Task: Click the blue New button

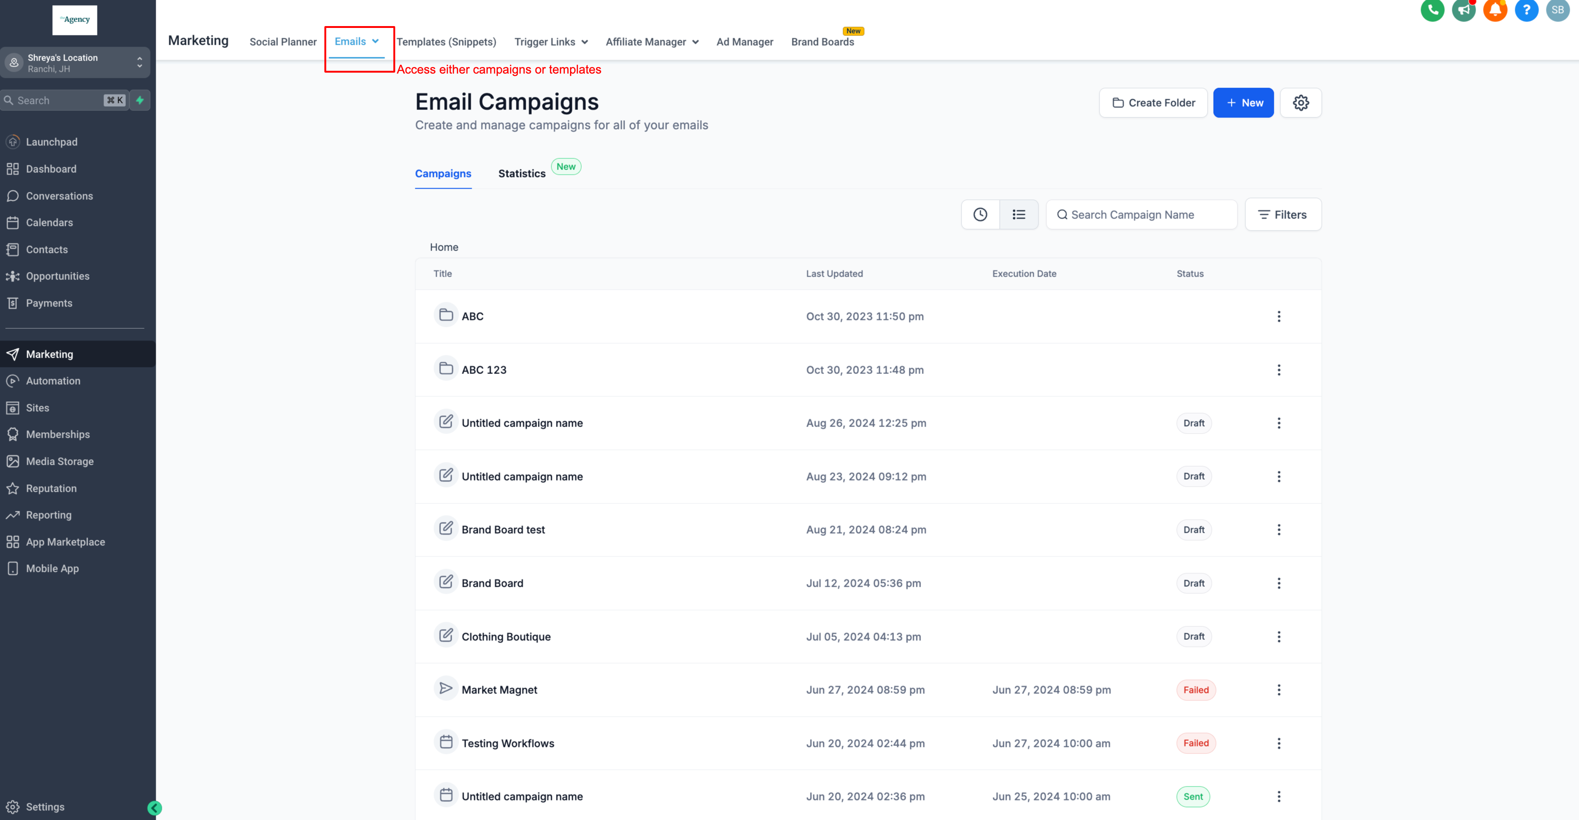Action: coord(1243,103)
